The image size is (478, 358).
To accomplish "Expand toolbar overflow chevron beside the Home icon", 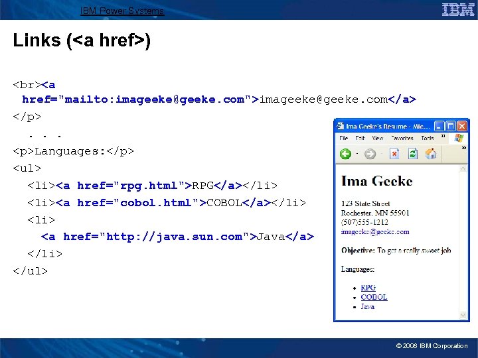I will (463, 148).
